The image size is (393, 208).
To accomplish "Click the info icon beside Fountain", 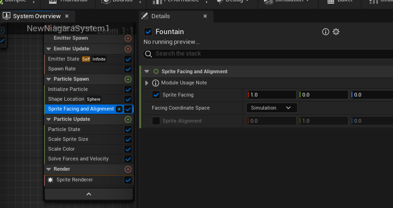I will coord(326,32).
